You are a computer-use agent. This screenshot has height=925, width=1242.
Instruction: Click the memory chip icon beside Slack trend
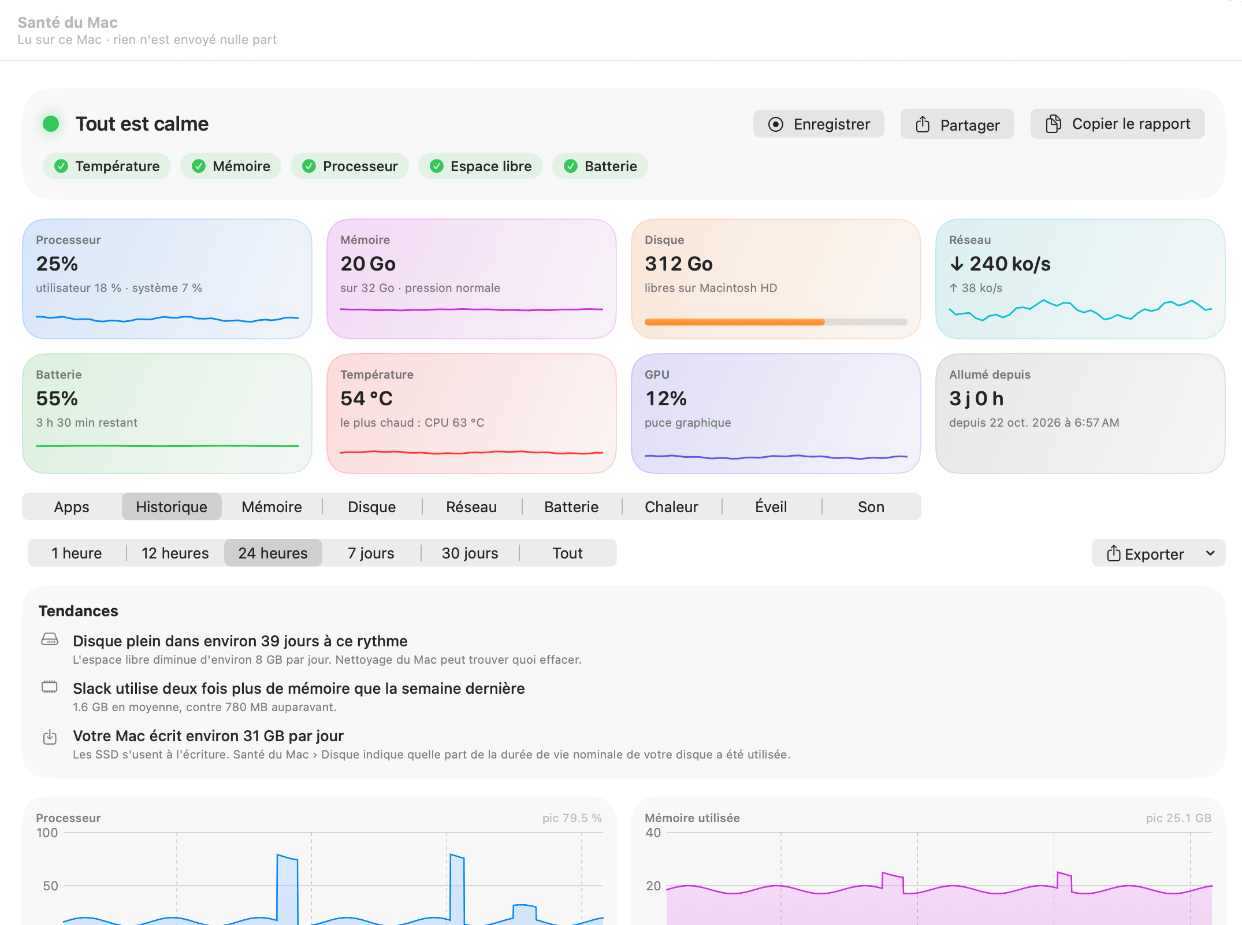tap(50, 687)
